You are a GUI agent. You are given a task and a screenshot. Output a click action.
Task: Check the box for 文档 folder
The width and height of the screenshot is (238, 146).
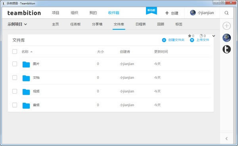[x=15, y=77]
